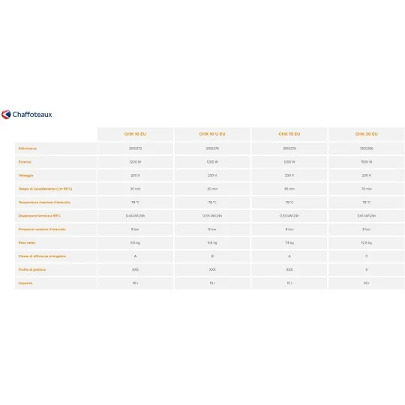
Task: Click the 230 V value under CHX 10 U EU
Action: [x=212, y=175]
